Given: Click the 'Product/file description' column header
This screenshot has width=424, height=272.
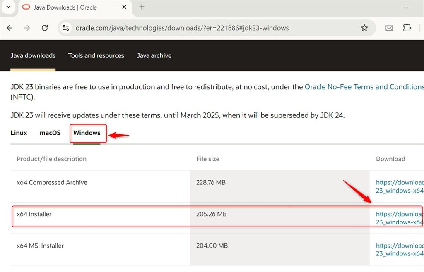Looking at the screenshot, I should pyautogui.click(x=52, y=159).
